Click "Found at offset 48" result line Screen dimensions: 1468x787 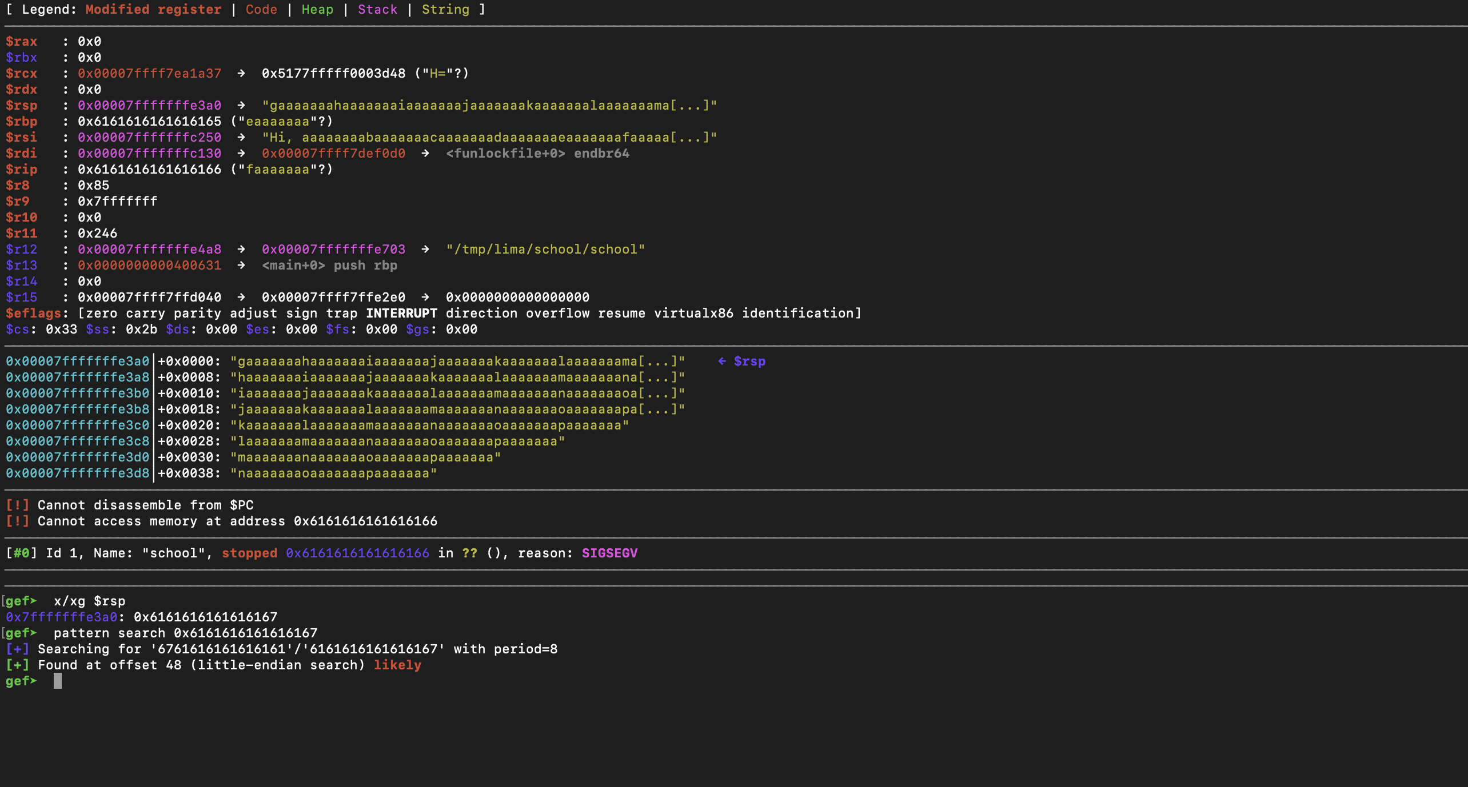213,665
